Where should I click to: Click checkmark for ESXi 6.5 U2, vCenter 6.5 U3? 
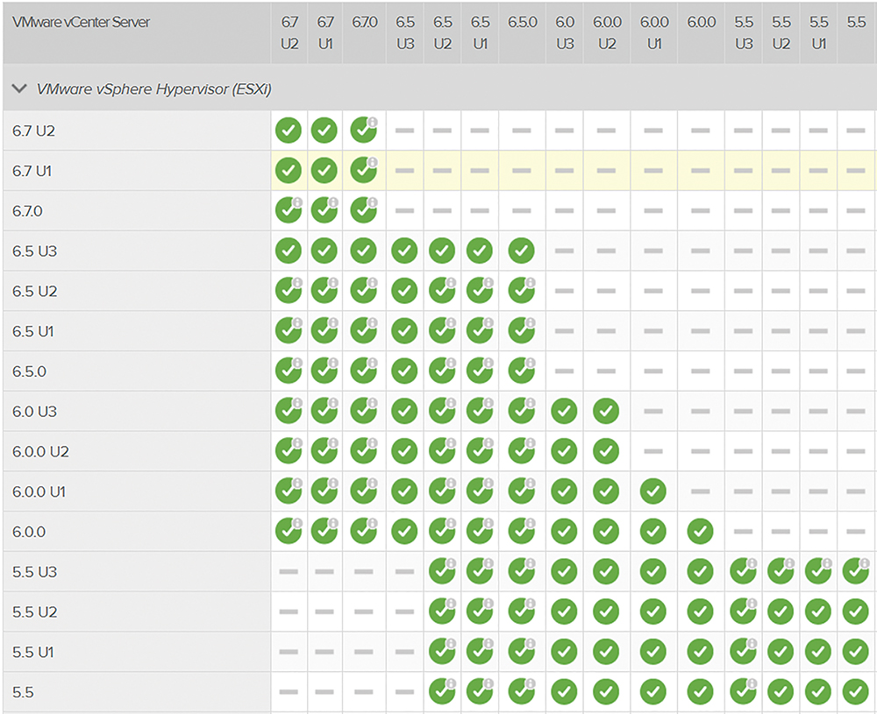[404, 291]
